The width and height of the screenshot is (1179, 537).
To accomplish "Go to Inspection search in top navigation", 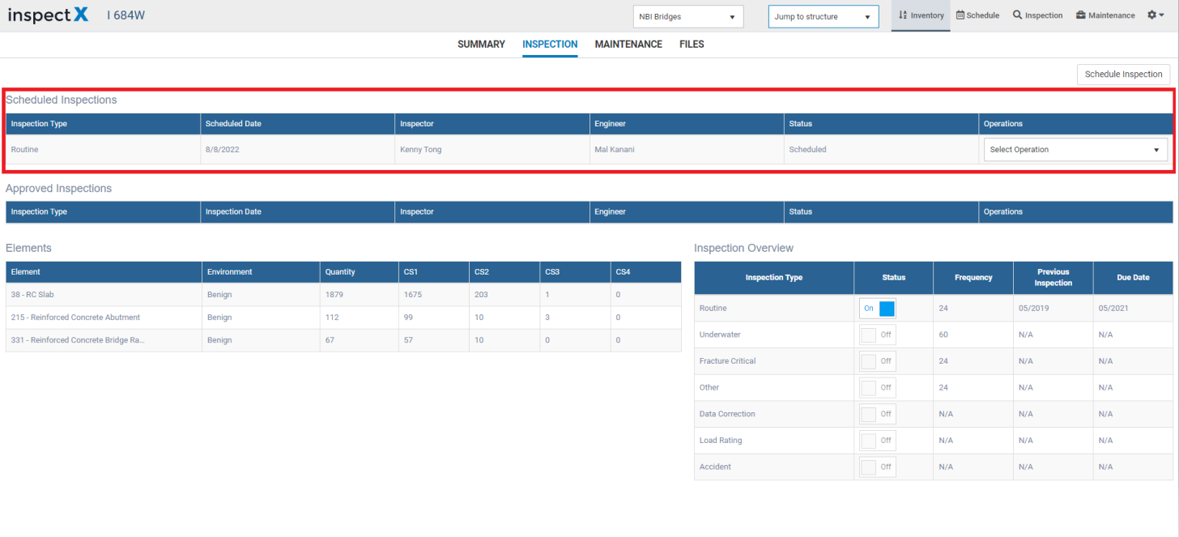I will click(1037, 15).
